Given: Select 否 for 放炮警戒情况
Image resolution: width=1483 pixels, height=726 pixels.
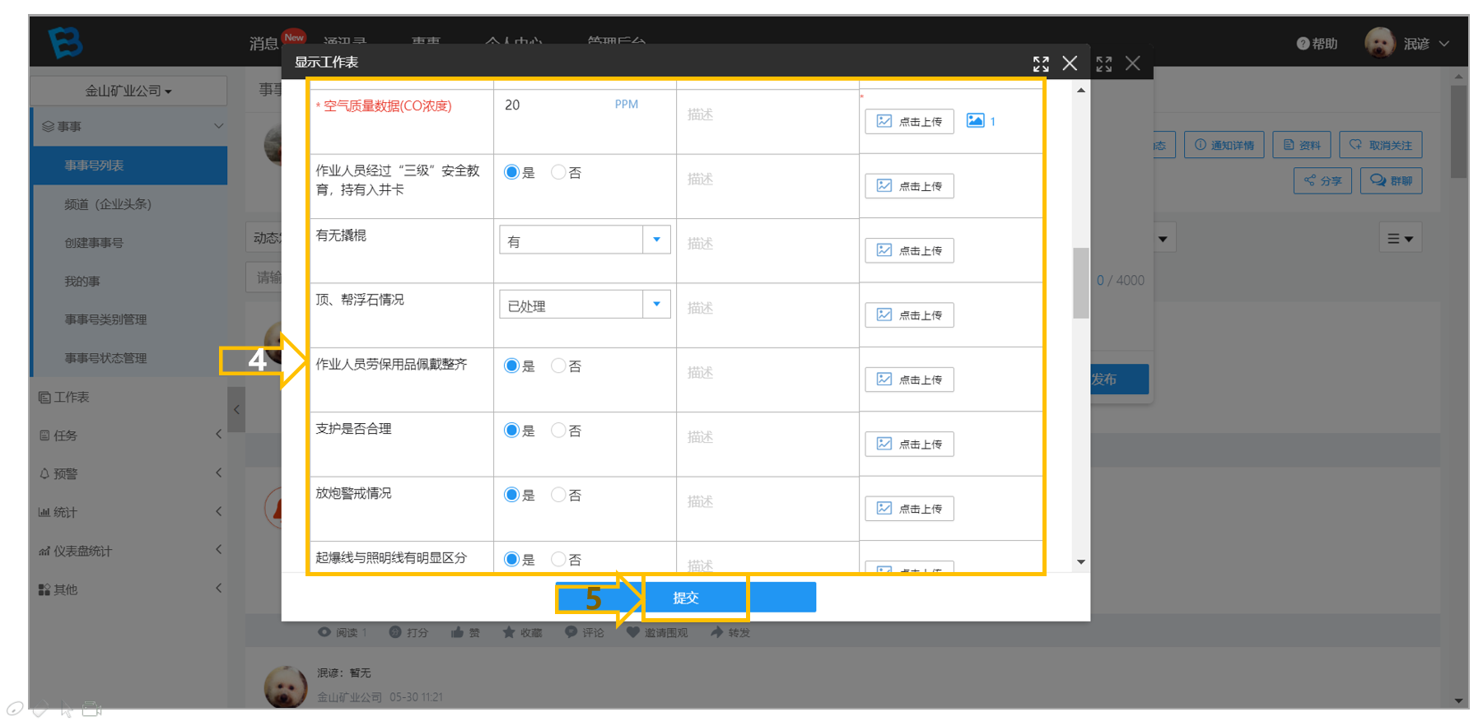Looking at the screenshot, I should 559,495.
